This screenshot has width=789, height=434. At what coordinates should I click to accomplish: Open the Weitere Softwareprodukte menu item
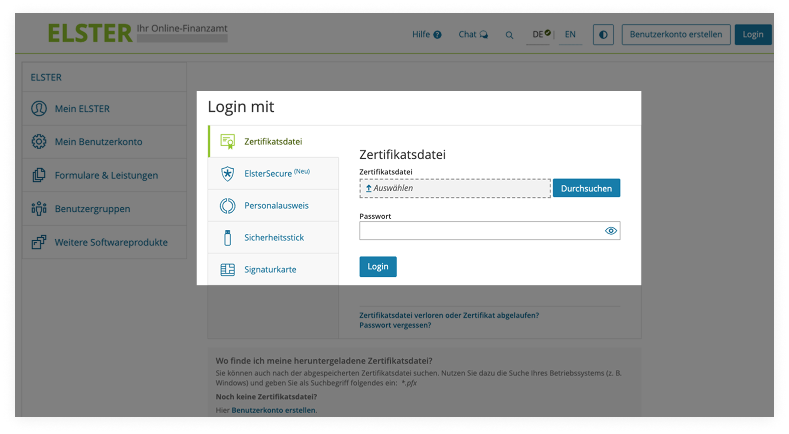(104, 242)
